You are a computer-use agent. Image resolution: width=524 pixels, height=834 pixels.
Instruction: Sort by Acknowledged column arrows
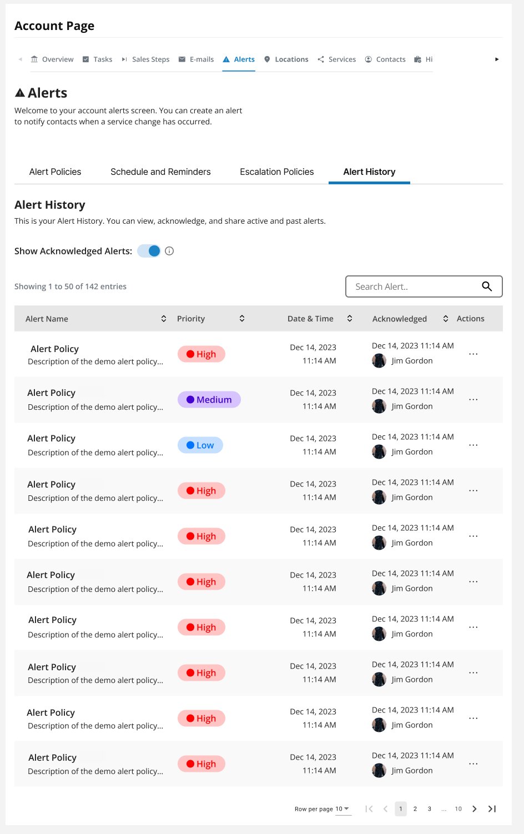[446, 319]
